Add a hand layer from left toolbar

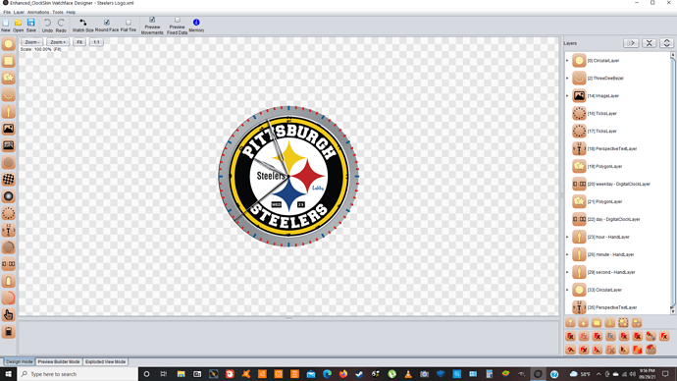[8, 111]
